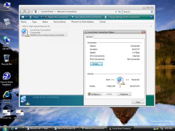The width and height of the screenshot is (175, 131).
Task: Sort by Phone # or Host Address column
Action: click(x=83, y=22)
